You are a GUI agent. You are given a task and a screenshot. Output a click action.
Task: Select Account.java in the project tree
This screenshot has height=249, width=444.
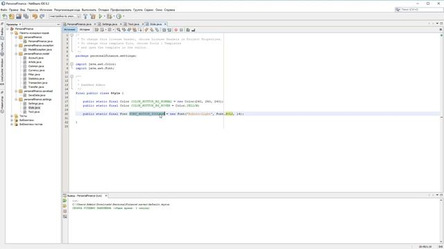[x=35, y=58]
